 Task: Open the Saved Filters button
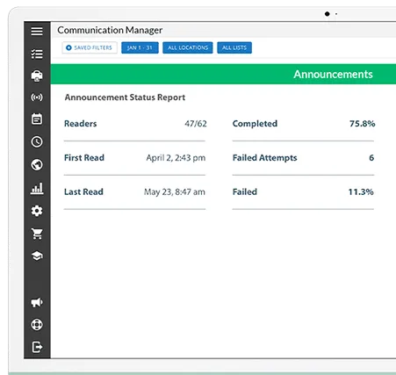click(x=90, y=47)
